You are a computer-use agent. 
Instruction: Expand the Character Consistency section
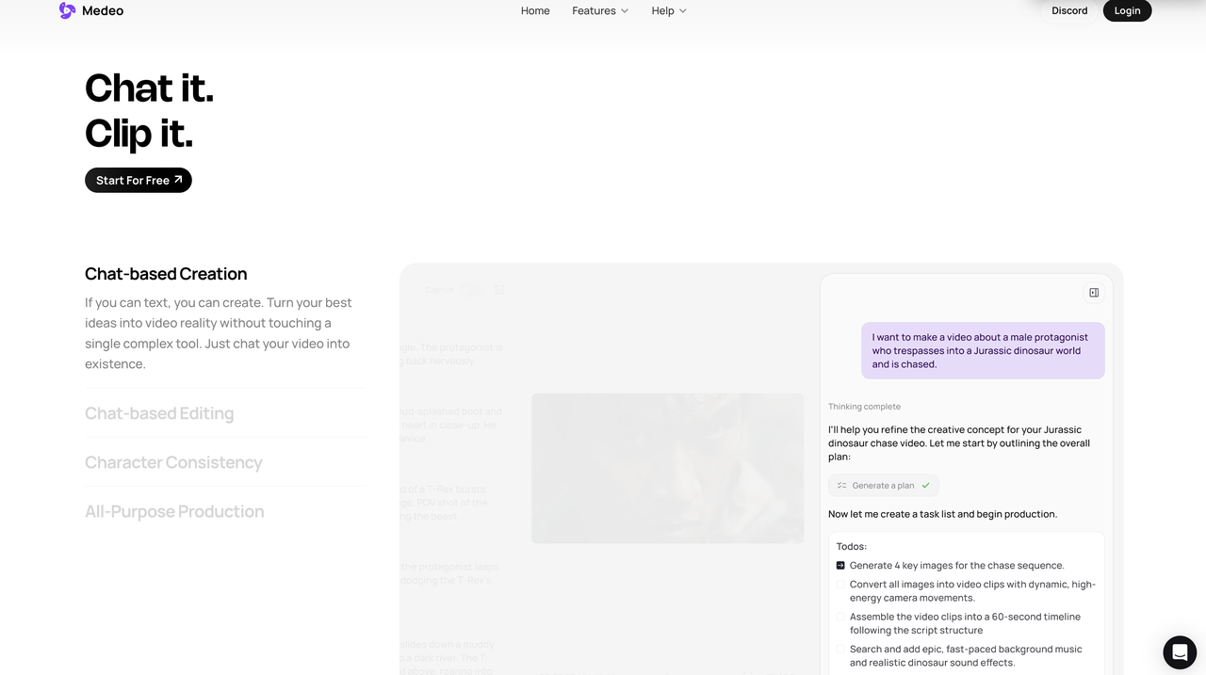[x=173, y=462]
